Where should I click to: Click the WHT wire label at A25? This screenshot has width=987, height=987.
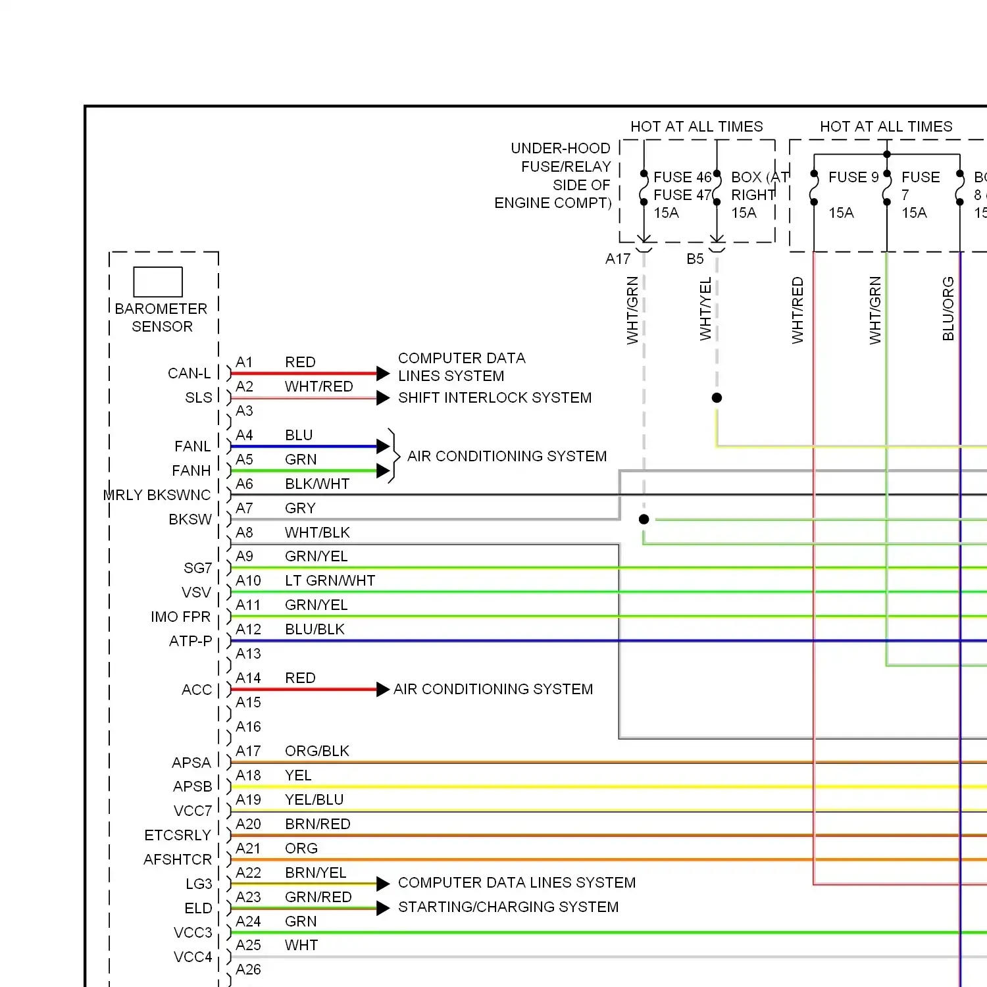(301, 946)
